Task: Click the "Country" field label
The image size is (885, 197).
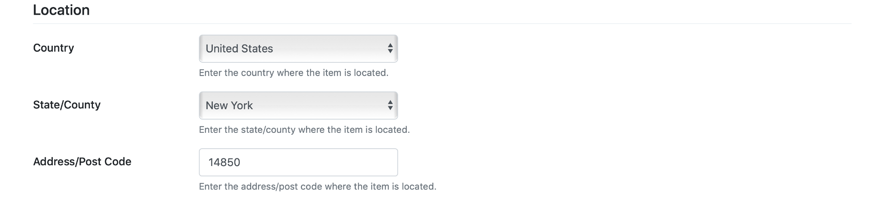Action: pyautogui.click(x=53, y=48)
